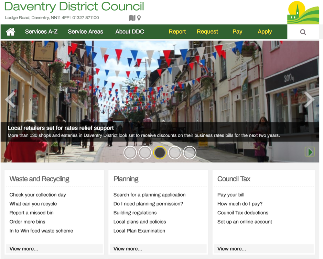Image resolution: width=323 pixels, height=259 pixels.
Task: Open Service Areas menu
Action: coord(86,32)
